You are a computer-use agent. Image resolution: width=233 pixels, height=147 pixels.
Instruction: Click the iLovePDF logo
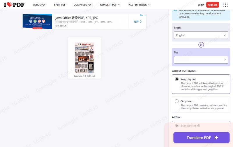pos(14,5)
